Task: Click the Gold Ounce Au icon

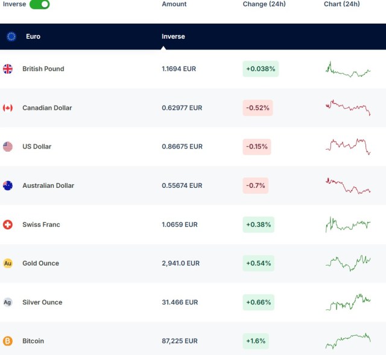Action: tap(8, 263)
